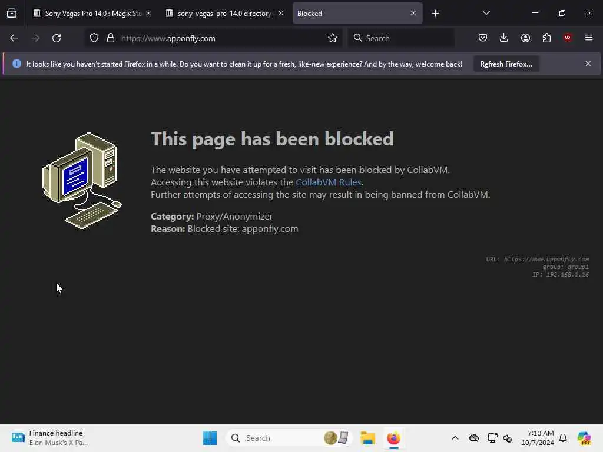
Task: Dismiss the Firefox refresh notification bar
Action: point(588,64)
